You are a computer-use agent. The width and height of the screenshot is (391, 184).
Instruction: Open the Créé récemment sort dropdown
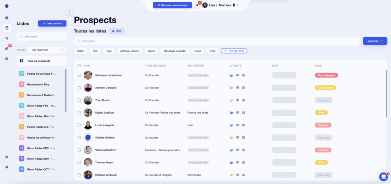click(47, 50)
